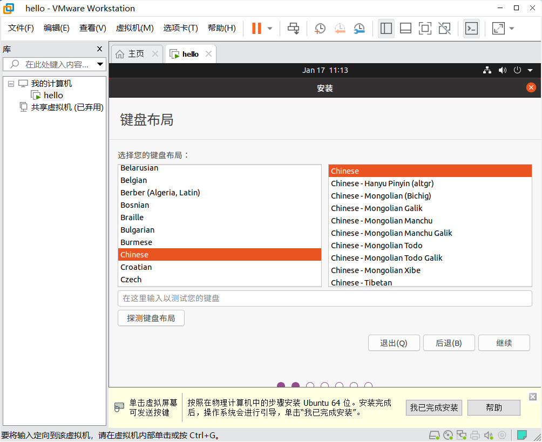This screenshot has height=442, width=542.
Task: Click the 退出(Q) button
Action: [394, 343]
